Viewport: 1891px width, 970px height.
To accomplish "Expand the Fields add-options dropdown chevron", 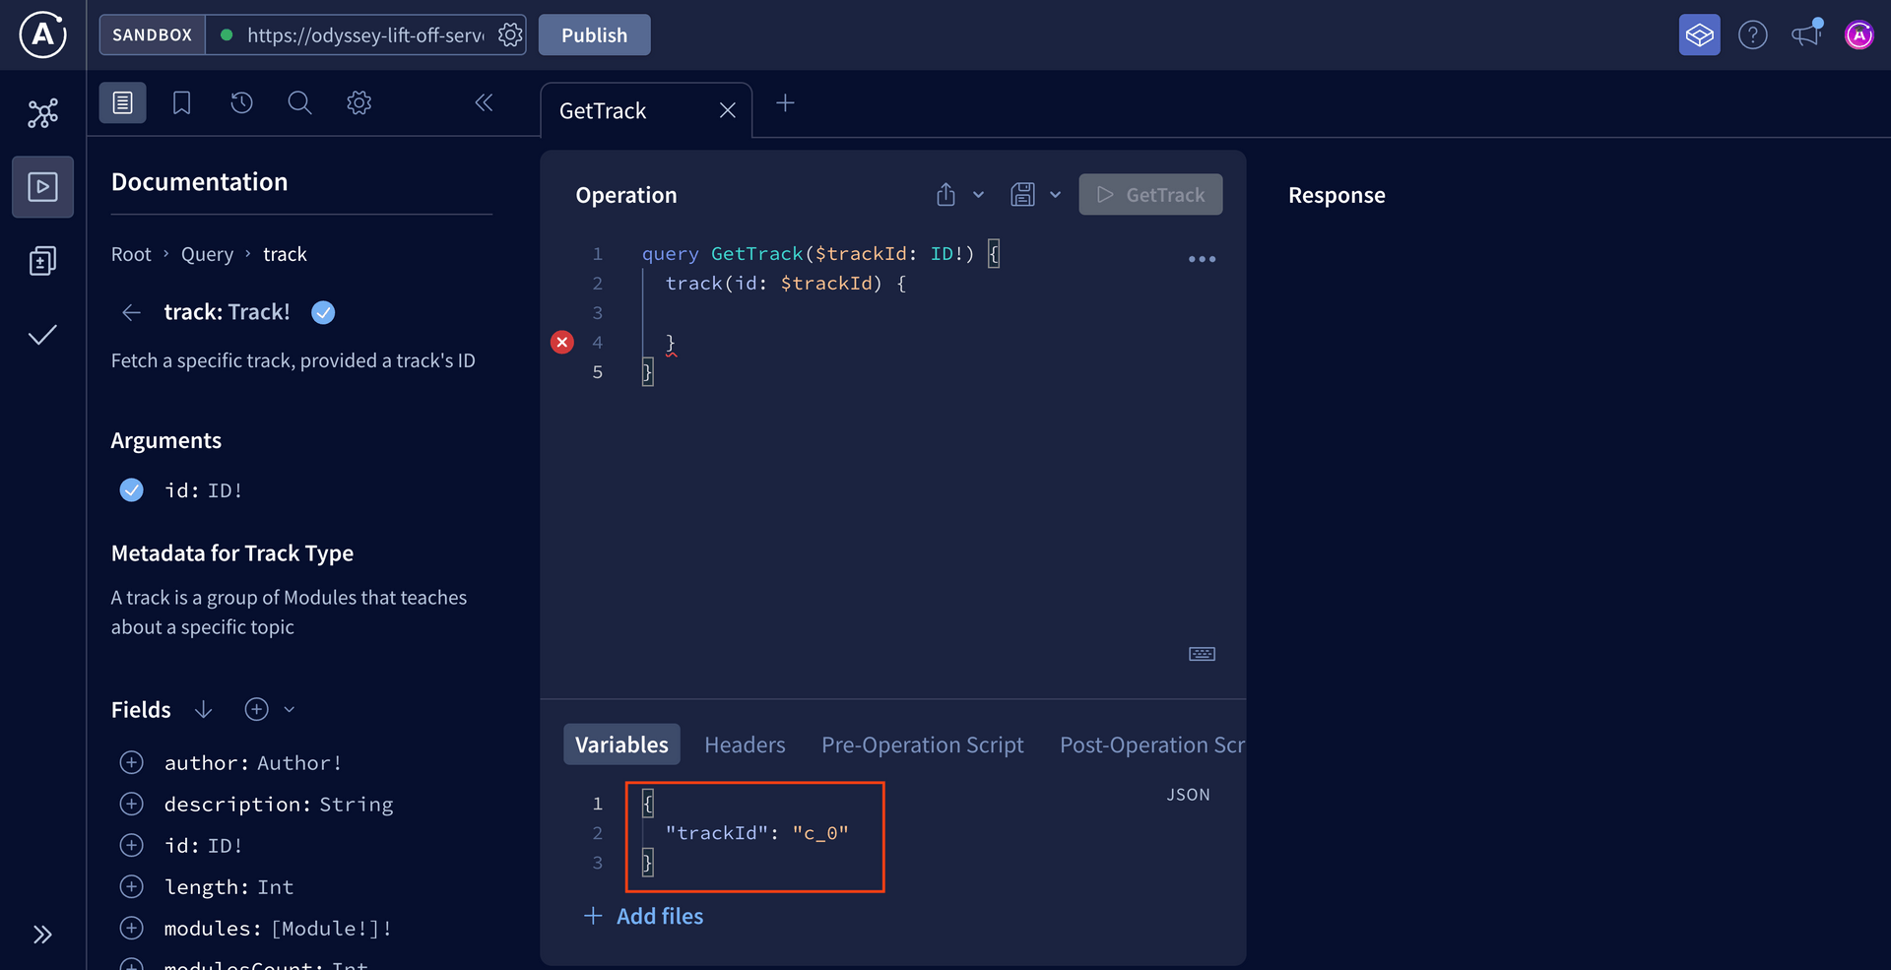I will tap(289, 709).
